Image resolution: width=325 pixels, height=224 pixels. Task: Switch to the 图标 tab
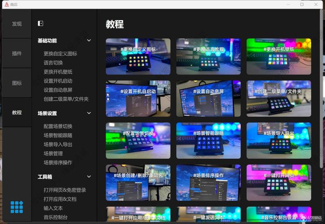pos(17,83)
